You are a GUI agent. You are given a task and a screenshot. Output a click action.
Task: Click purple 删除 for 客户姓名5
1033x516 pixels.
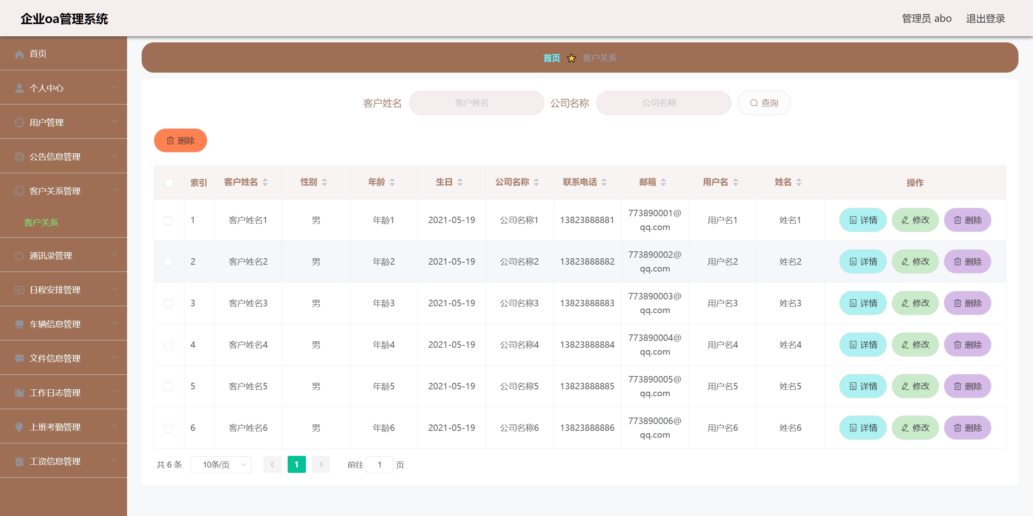(x=968, y=386)
